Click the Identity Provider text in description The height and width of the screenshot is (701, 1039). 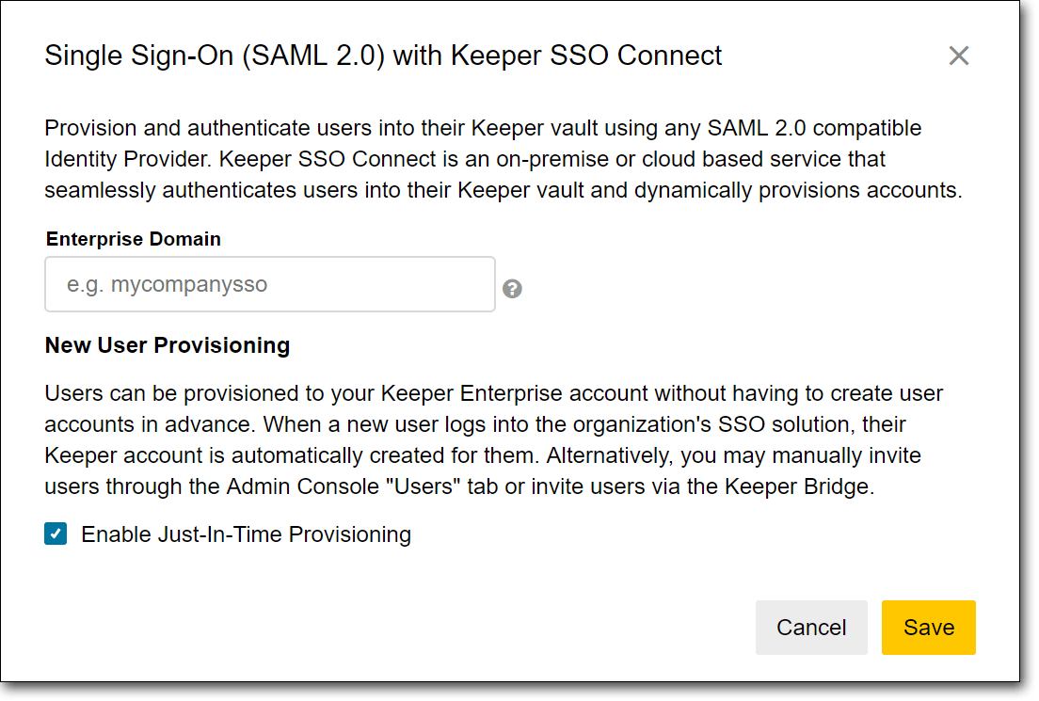tap(127, 159)
